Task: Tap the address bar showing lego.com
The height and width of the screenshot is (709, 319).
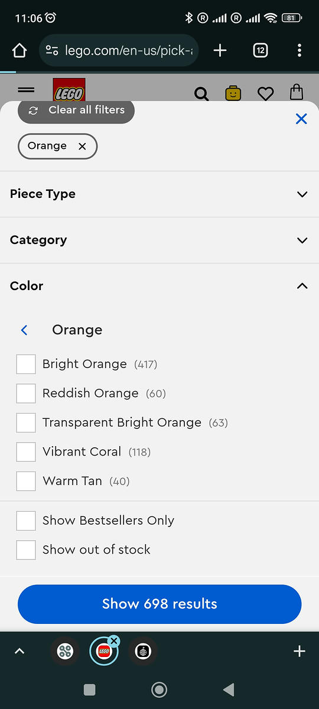Action: pos(119,51)
